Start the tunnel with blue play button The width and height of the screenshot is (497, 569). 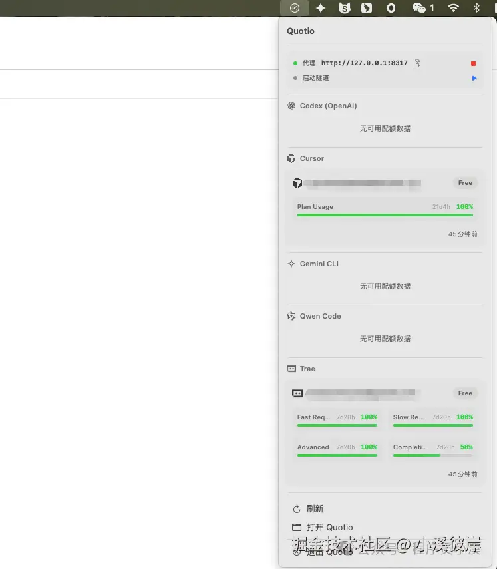[474, 78]
